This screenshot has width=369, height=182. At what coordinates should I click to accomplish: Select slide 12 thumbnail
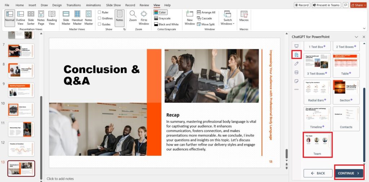coord(21,149)
